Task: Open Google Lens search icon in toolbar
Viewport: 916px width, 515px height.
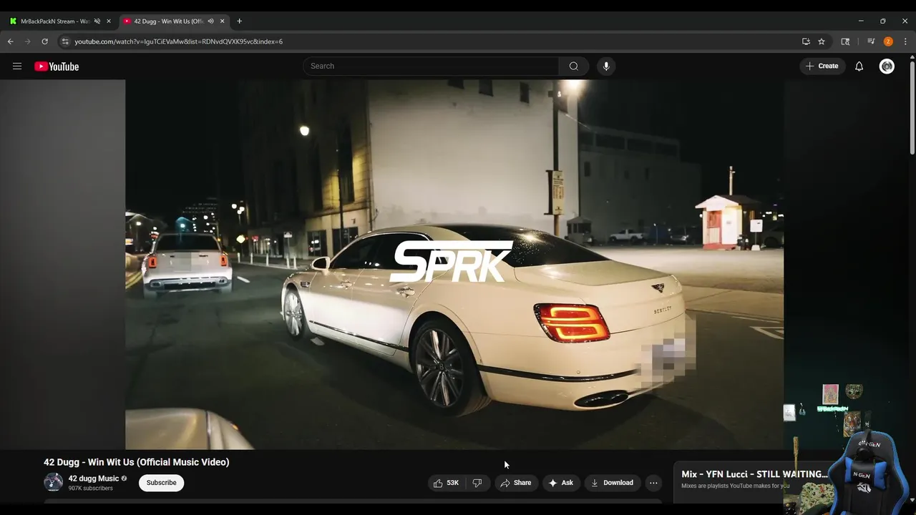Action: click(845, 41)
